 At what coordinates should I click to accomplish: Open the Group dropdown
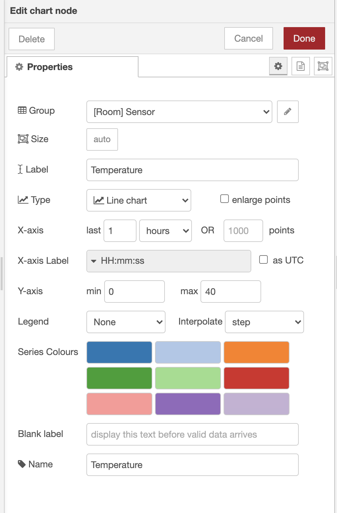179,112
